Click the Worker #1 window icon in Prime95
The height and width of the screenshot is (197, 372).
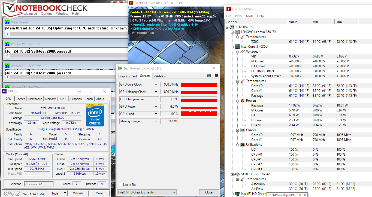click(x=7, y=44)
